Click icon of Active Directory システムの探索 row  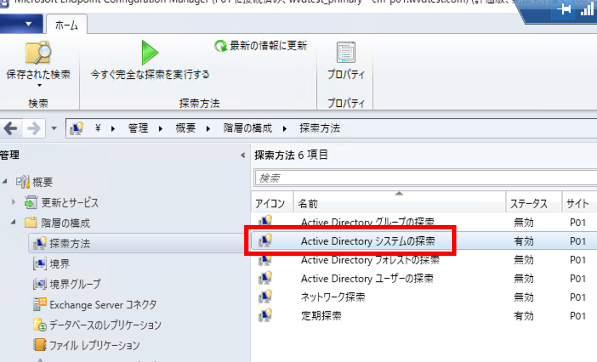tap(265, 240)
